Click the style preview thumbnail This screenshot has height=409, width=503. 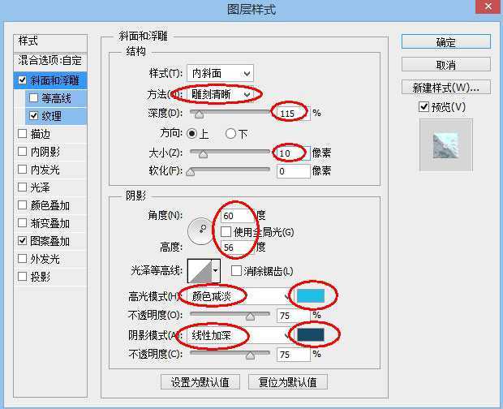[x=446, y=145]
